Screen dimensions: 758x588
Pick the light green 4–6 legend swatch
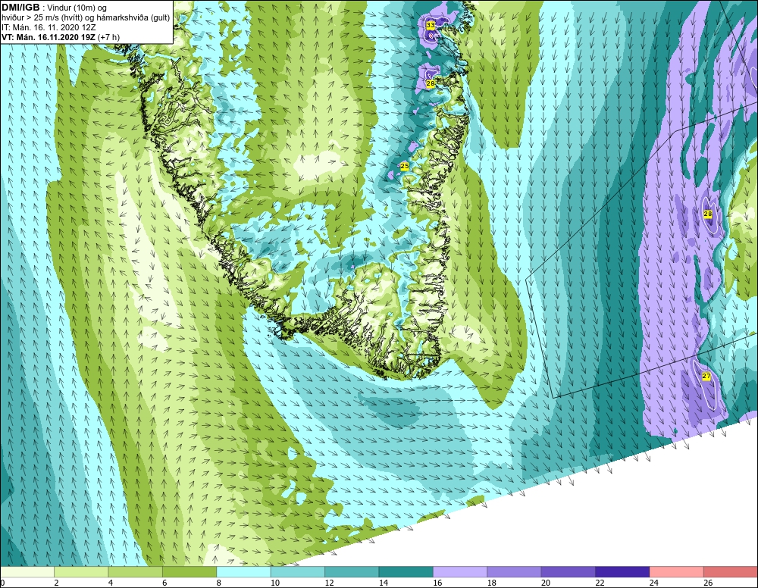[x=136, y=572]
